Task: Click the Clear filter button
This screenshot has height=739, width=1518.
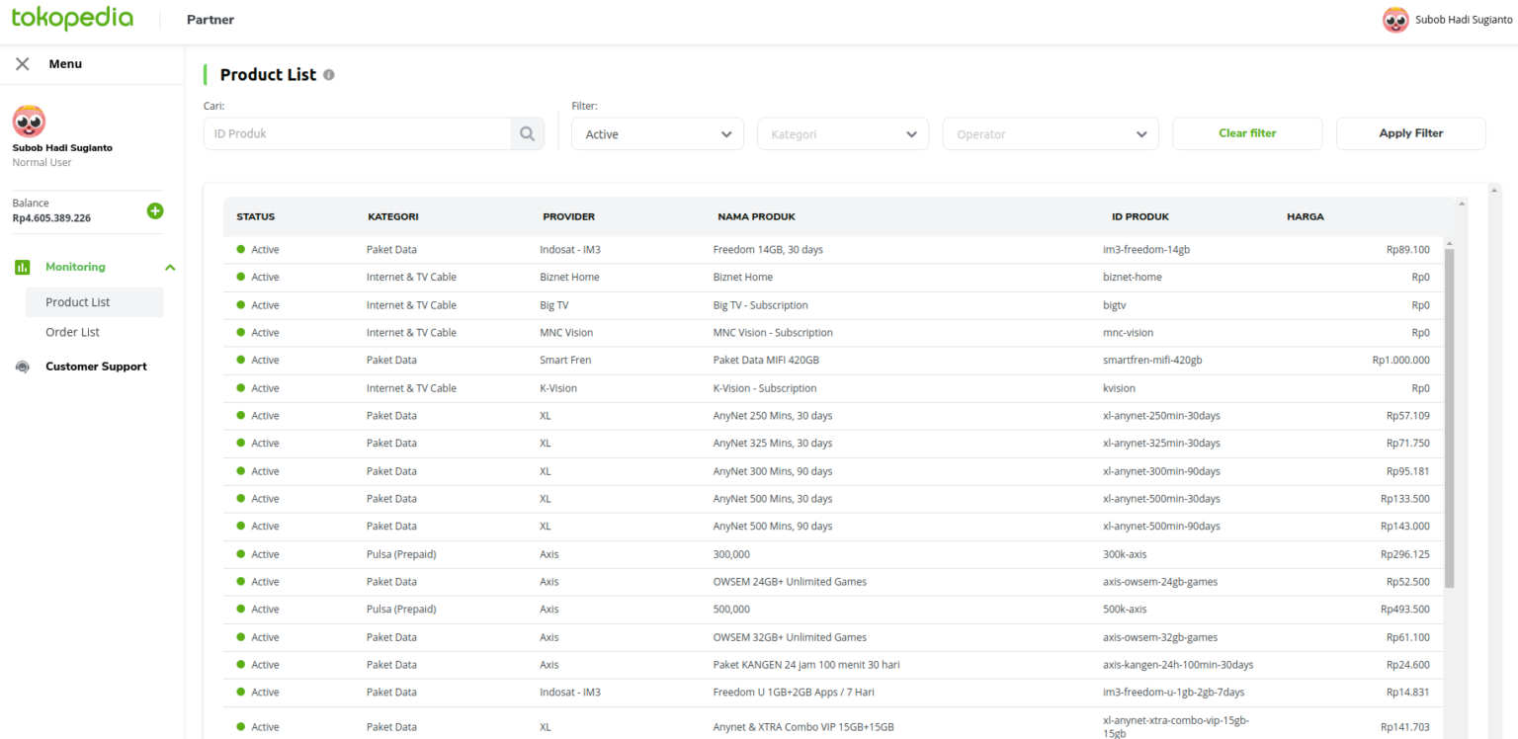Action: pyautogui.click(x=1247, y=133)
